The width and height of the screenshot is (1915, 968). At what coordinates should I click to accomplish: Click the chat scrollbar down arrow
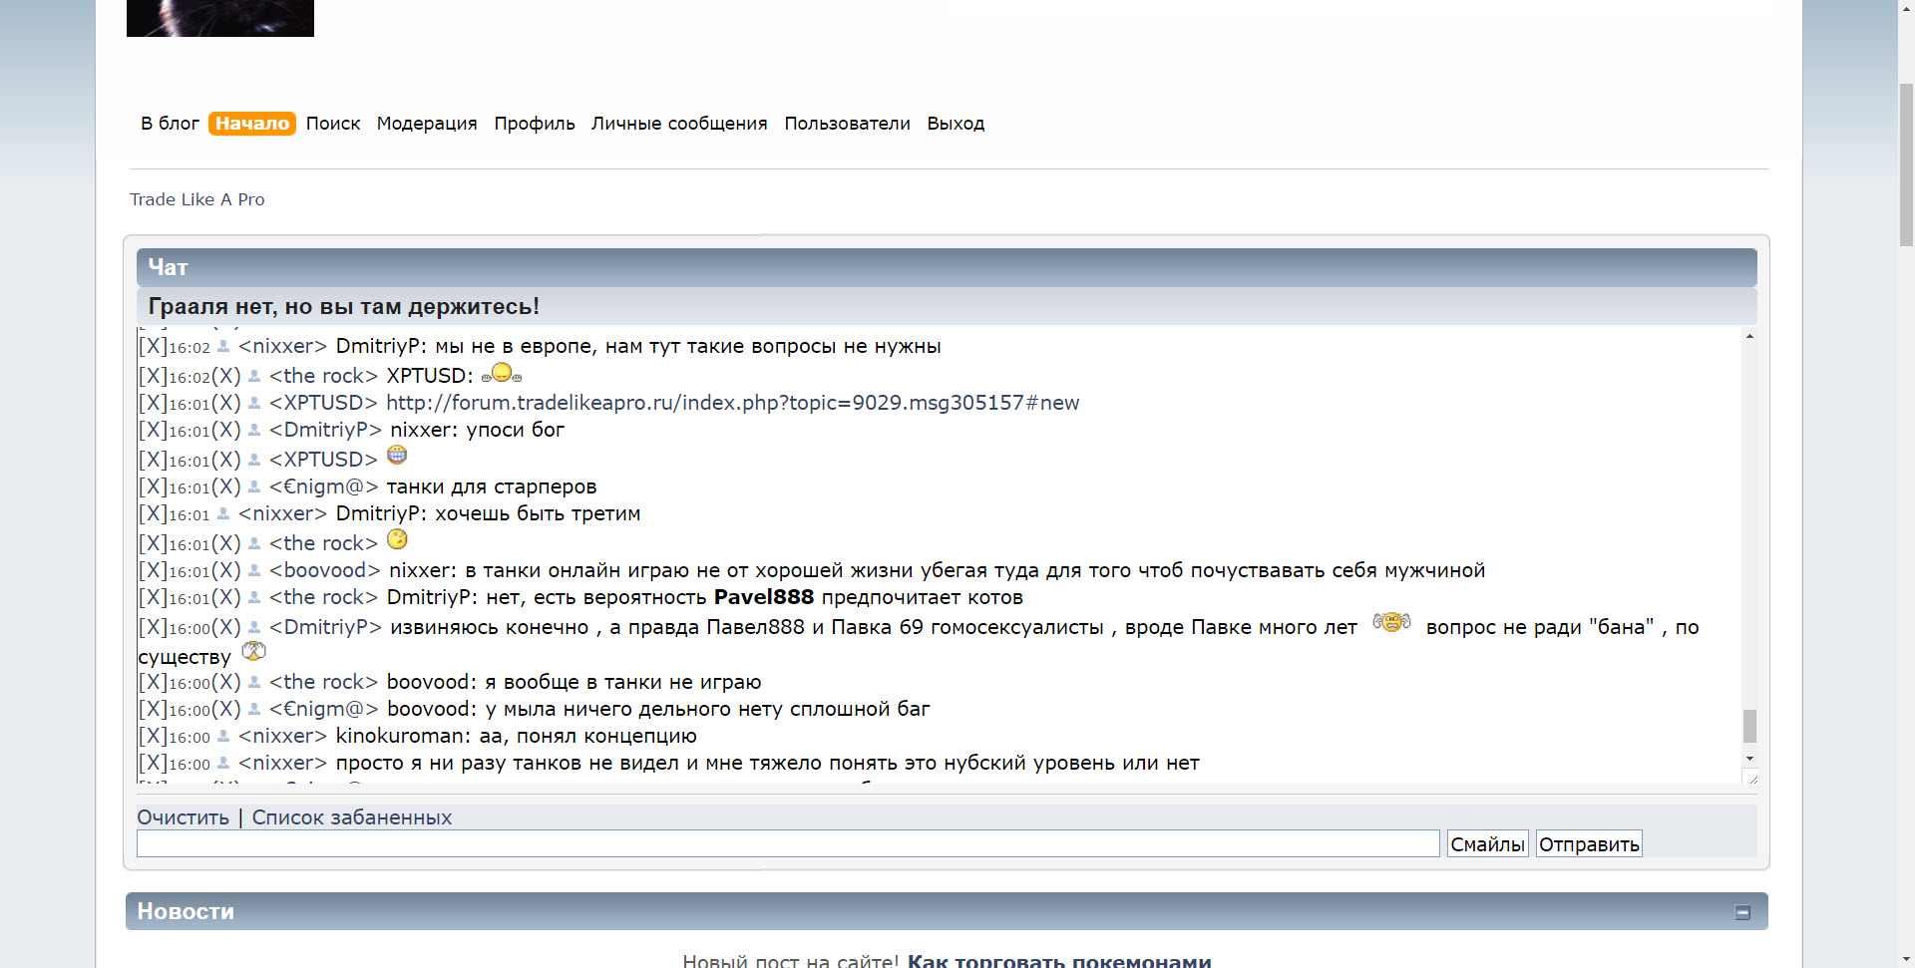tap(1749, 759)
